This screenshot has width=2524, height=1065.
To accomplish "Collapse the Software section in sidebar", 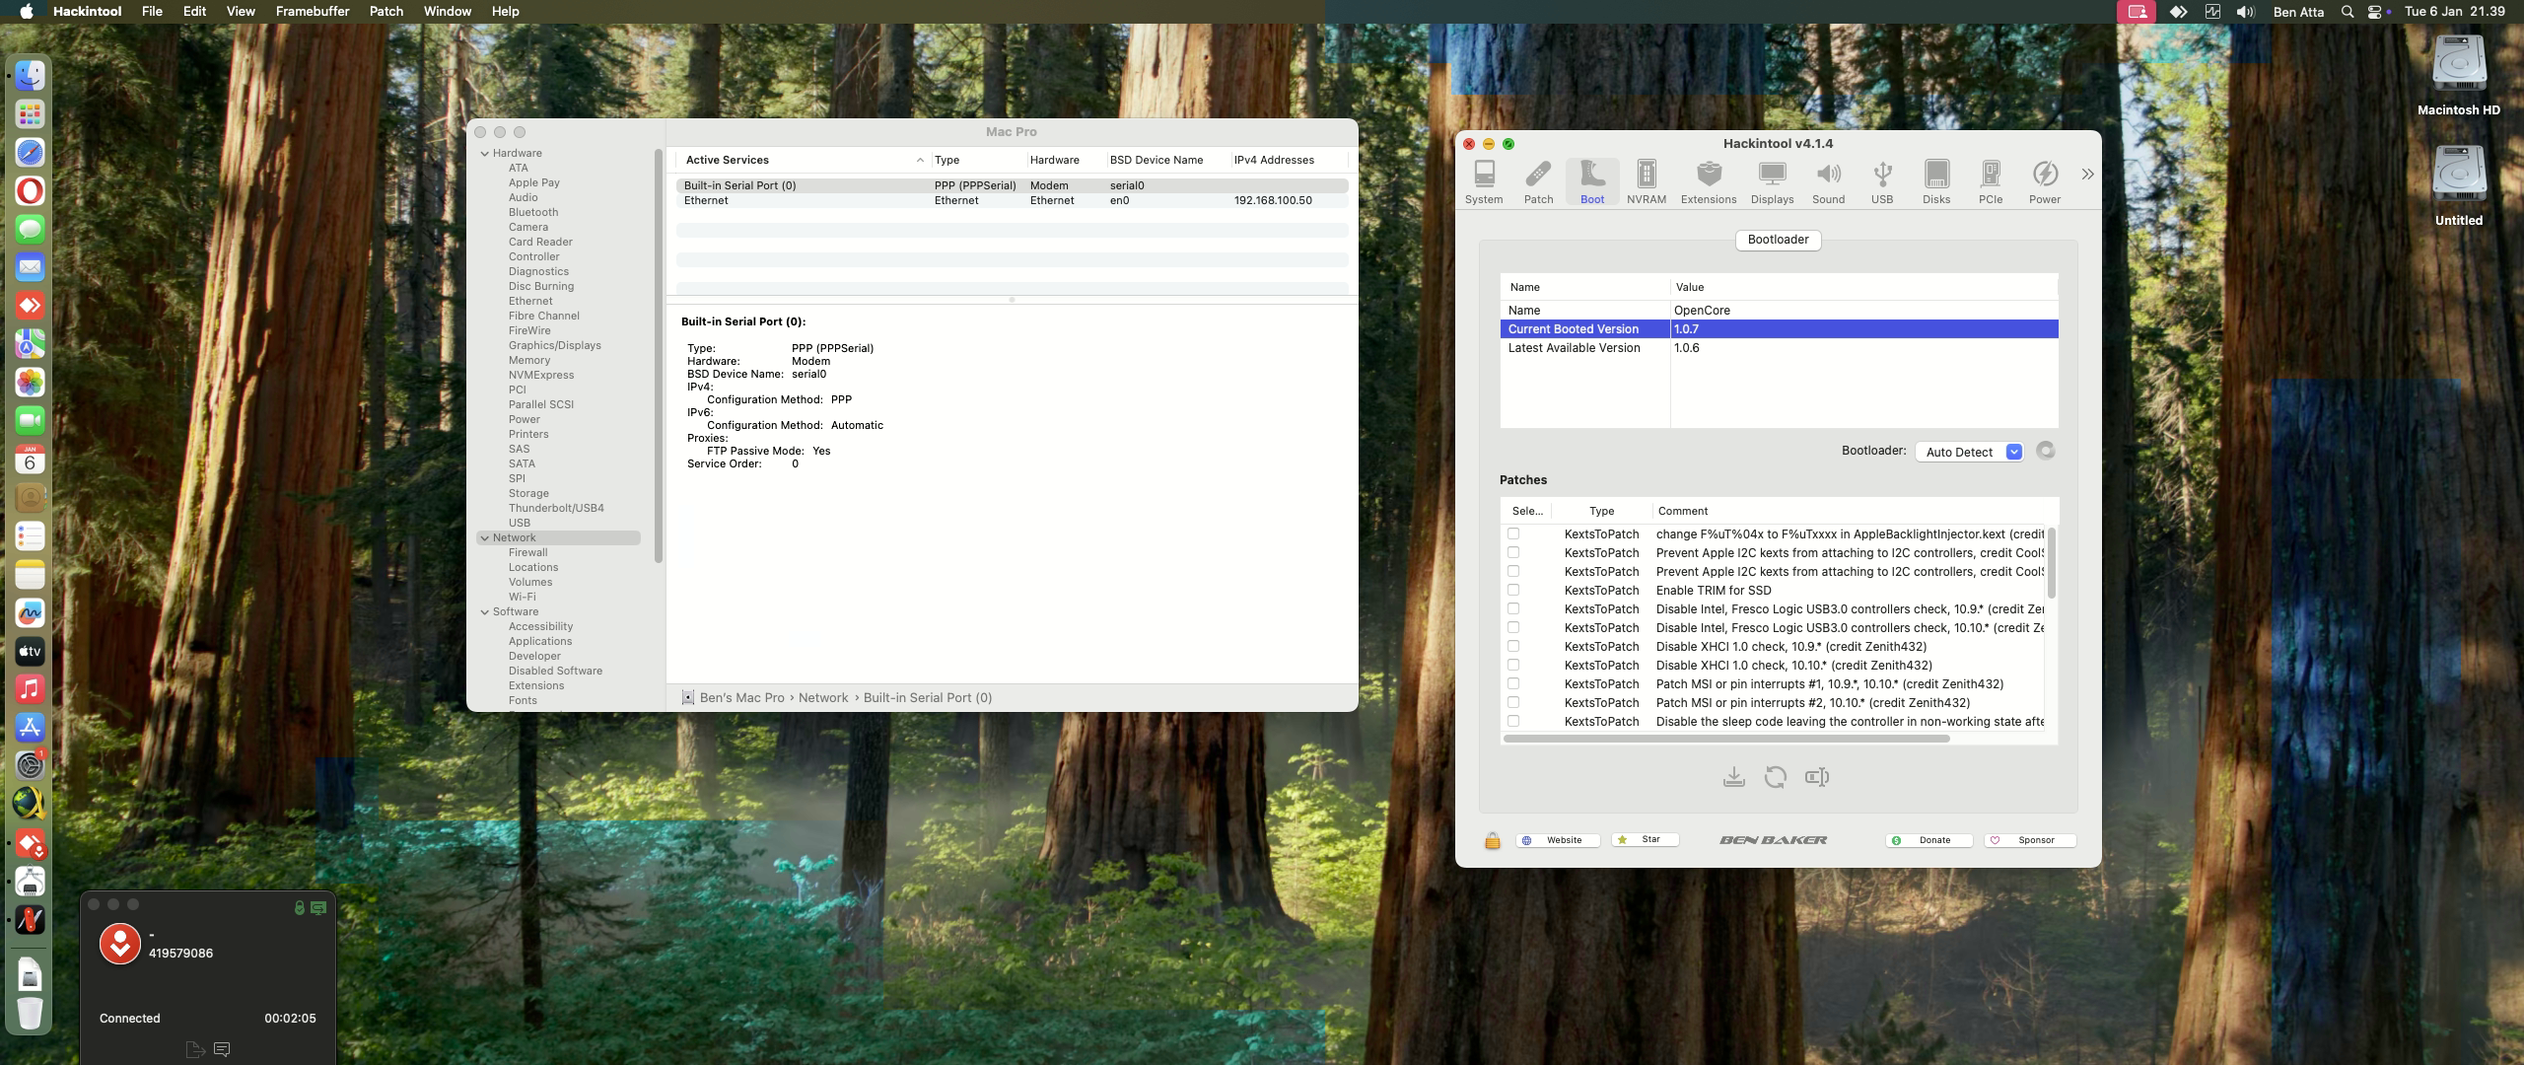I will 485,611.
